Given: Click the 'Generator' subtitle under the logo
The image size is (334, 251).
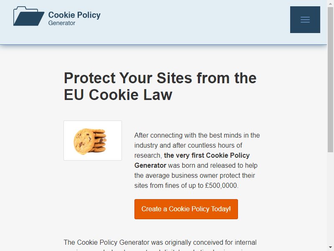Looking at the screenshot, I should coord(62,23).
